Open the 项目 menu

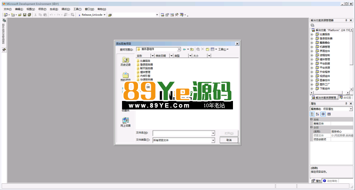pyautogui.click(x=42, y=9)
